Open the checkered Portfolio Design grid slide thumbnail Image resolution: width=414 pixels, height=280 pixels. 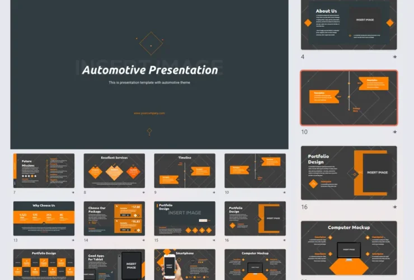[x=44, y=264]
